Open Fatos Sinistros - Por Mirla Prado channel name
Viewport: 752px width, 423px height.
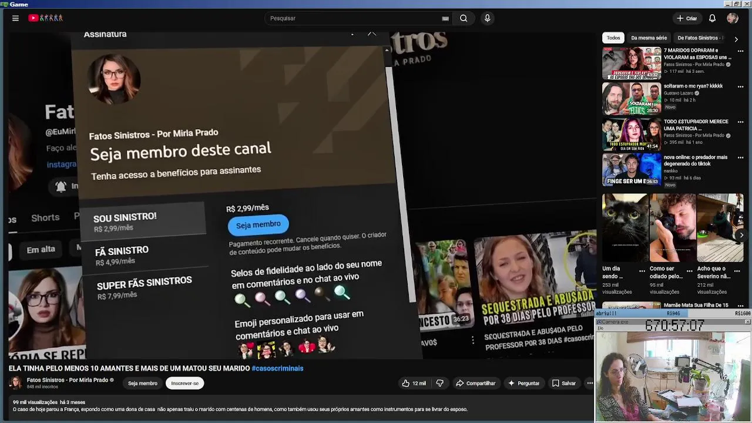point(68,380)
